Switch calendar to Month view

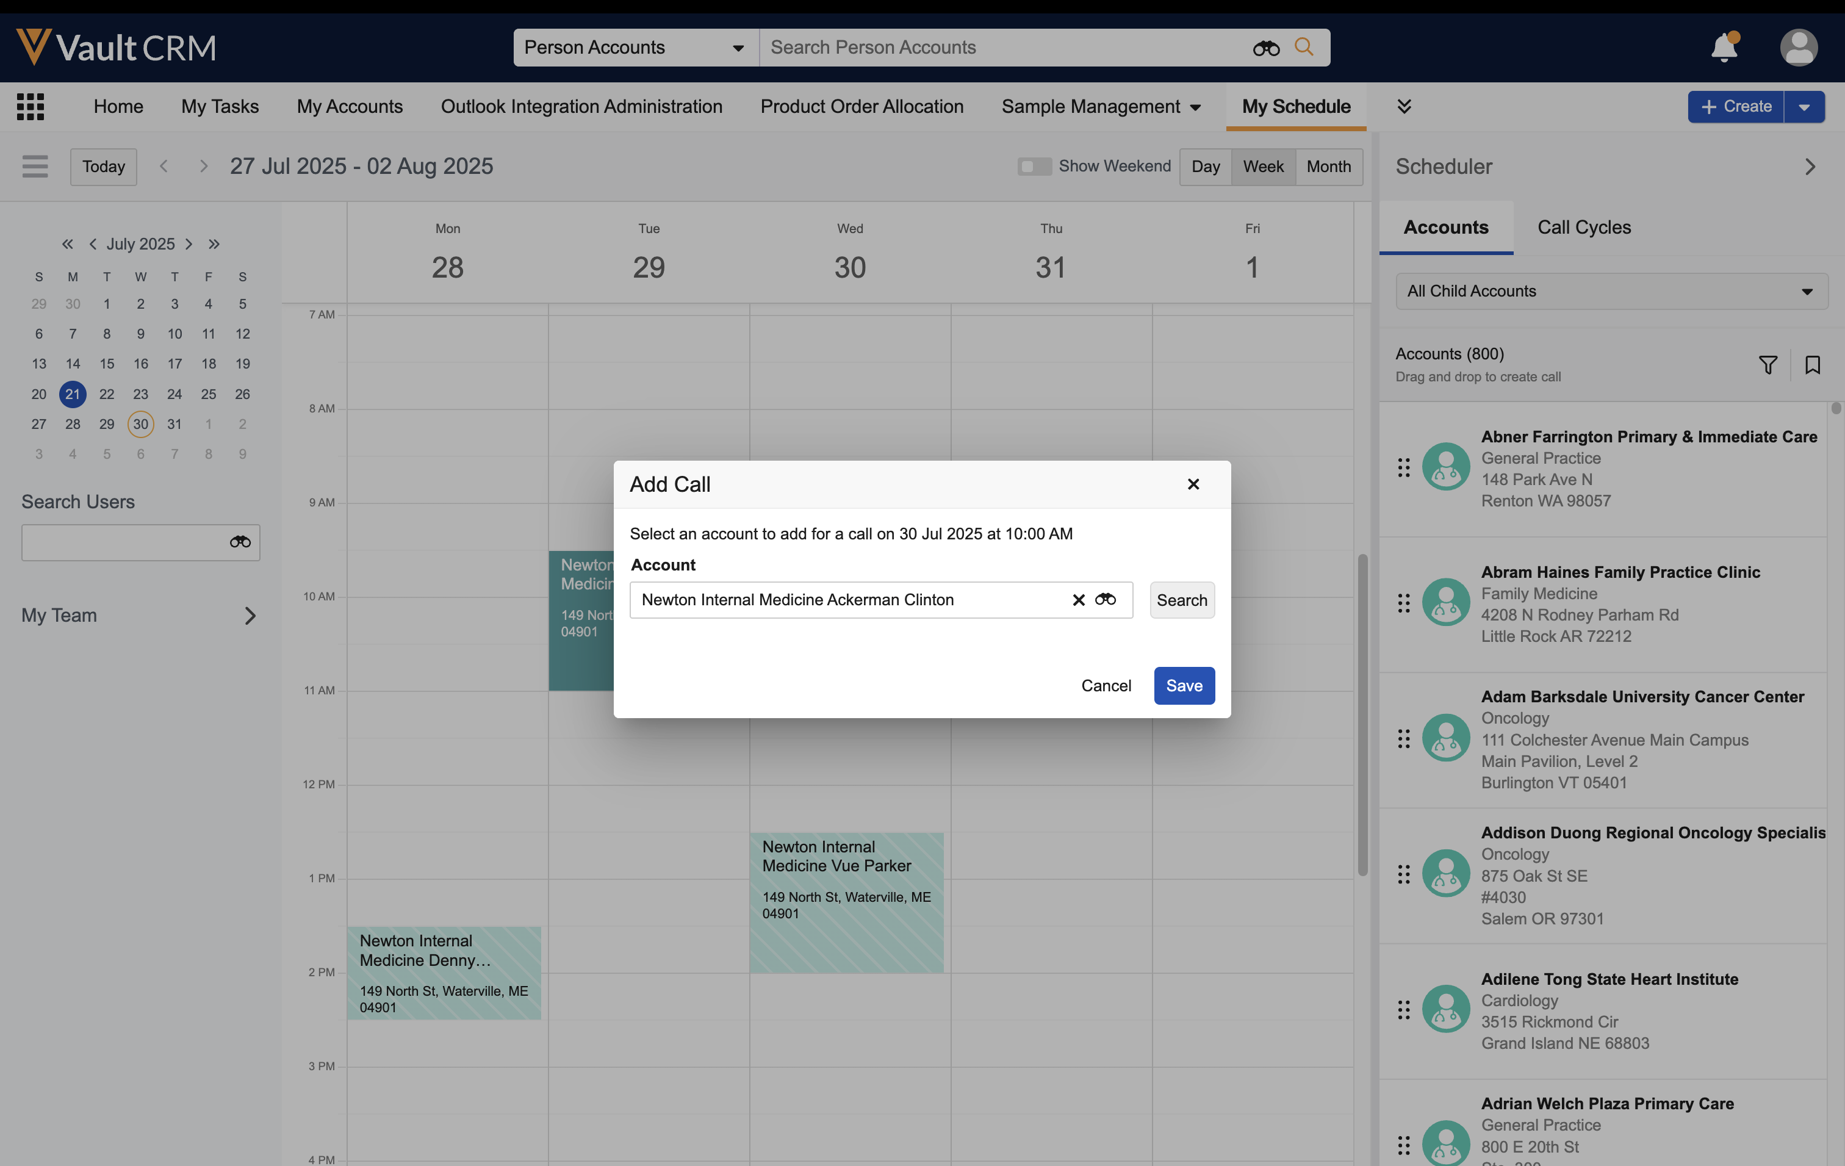1328,166
